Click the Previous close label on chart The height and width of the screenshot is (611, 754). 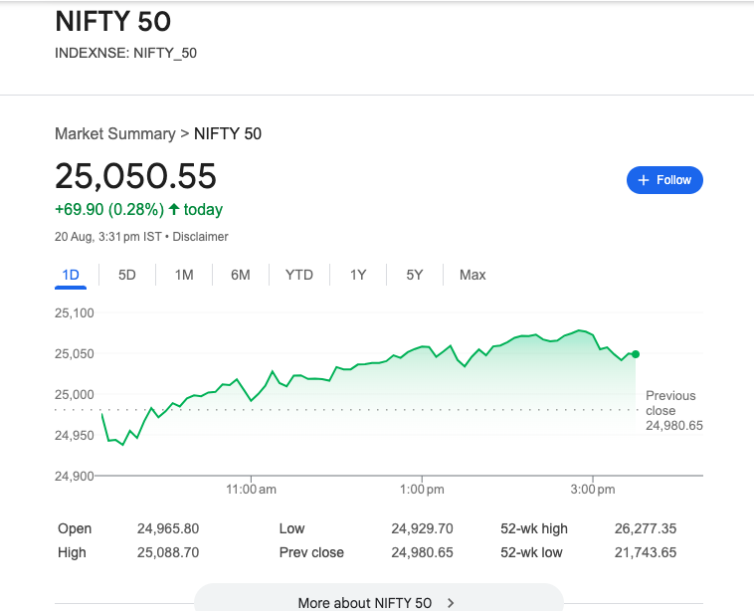point(670,403)
